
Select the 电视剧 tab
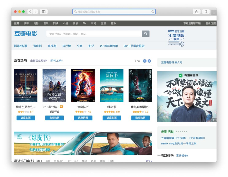[x=52, y=46]
